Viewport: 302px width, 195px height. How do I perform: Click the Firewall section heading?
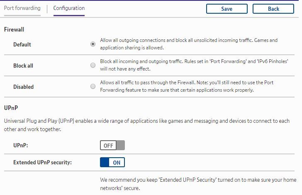14,29
